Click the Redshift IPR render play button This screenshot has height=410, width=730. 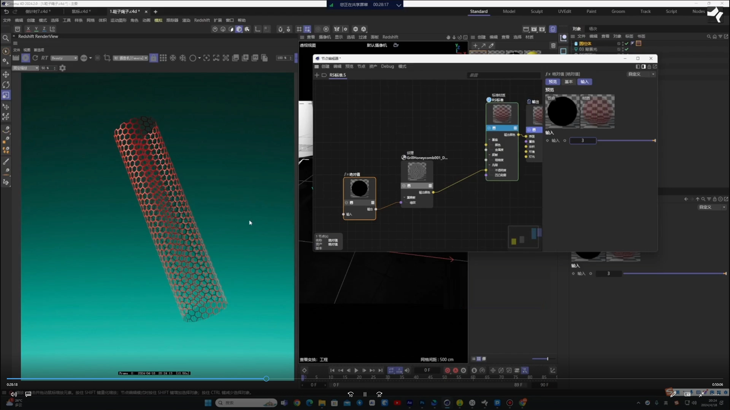point(25,58)
